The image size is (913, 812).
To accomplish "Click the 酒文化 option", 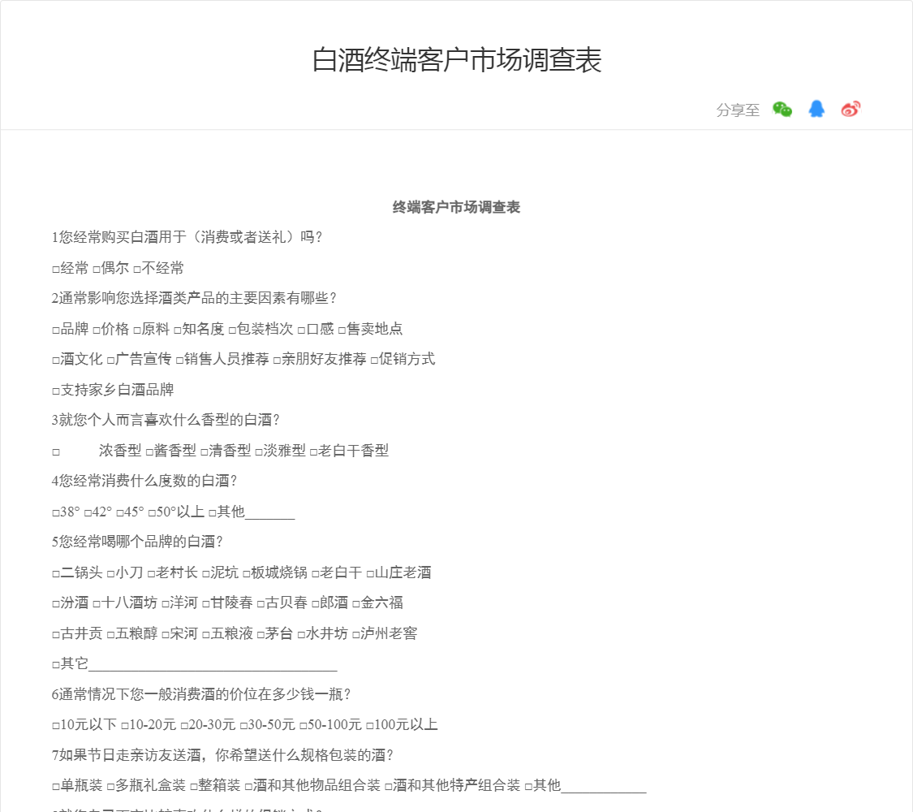I will click(77, 359).
